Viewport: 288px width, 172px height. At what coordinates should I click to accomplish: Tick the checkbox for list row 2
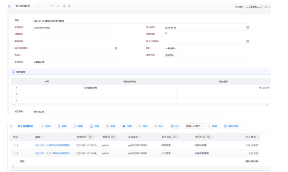coord(15,153)
